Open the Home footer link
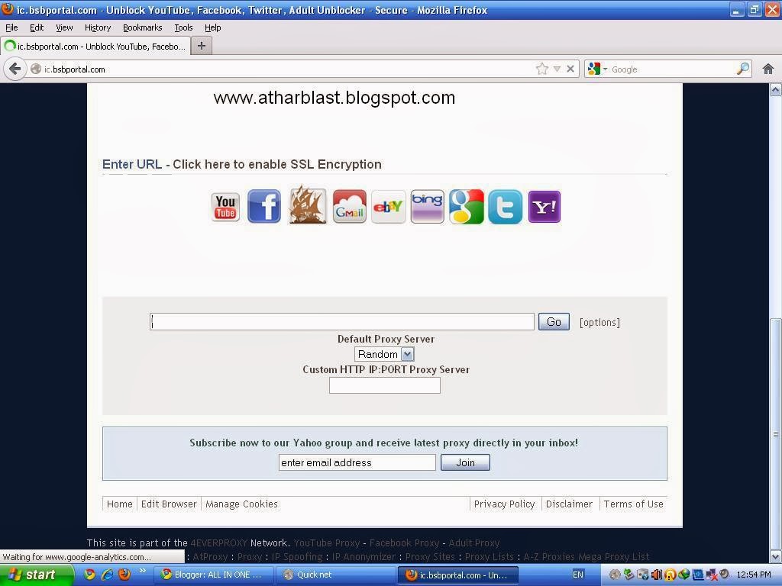This screenshot has width=782, height=586. click(x=120, y=504)
